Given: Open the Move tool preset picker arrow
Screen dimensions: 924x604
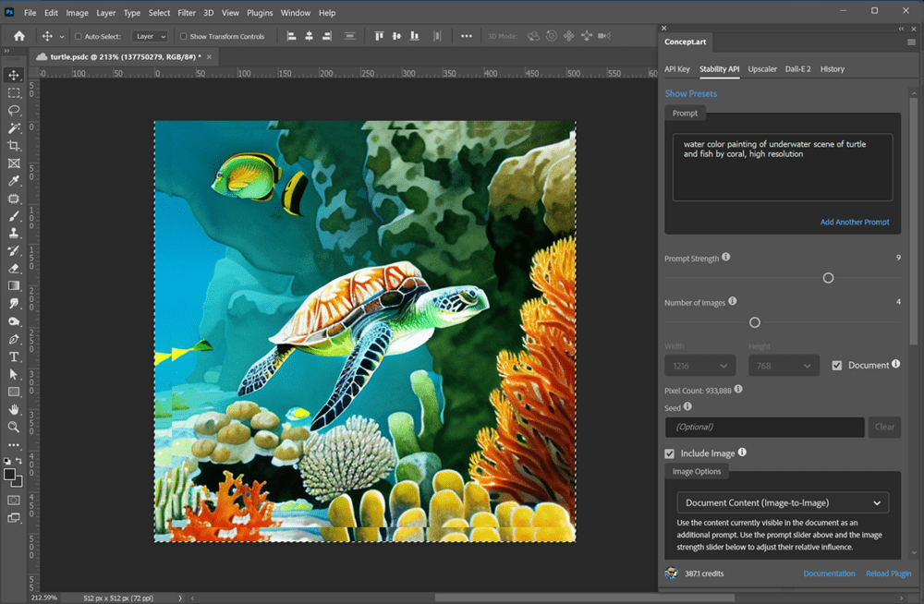Looking at the screenshot, I should [61, 37].
